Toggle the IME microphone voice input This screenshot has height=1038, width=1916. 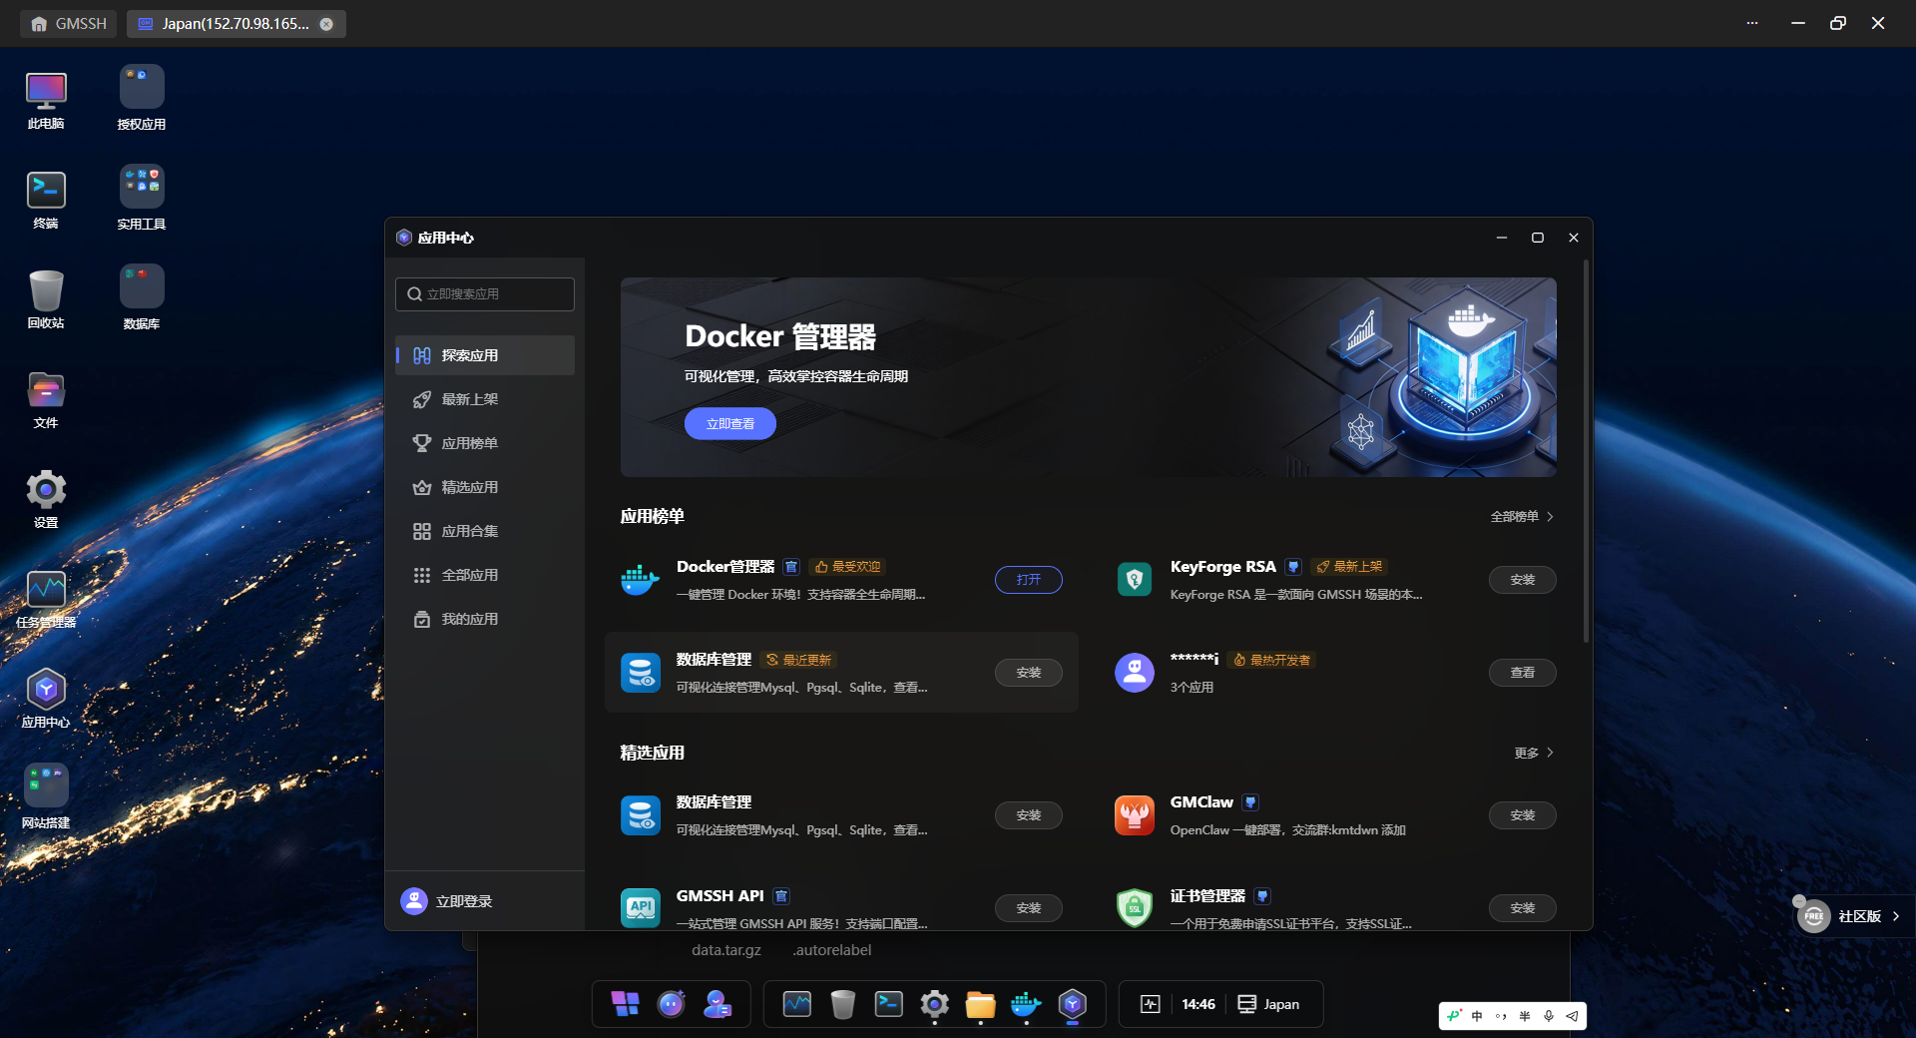coord(1549,1016)
